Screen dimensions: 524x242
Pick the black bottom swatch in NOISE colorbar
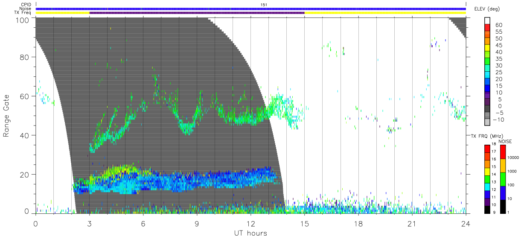(x=503, y=206)
